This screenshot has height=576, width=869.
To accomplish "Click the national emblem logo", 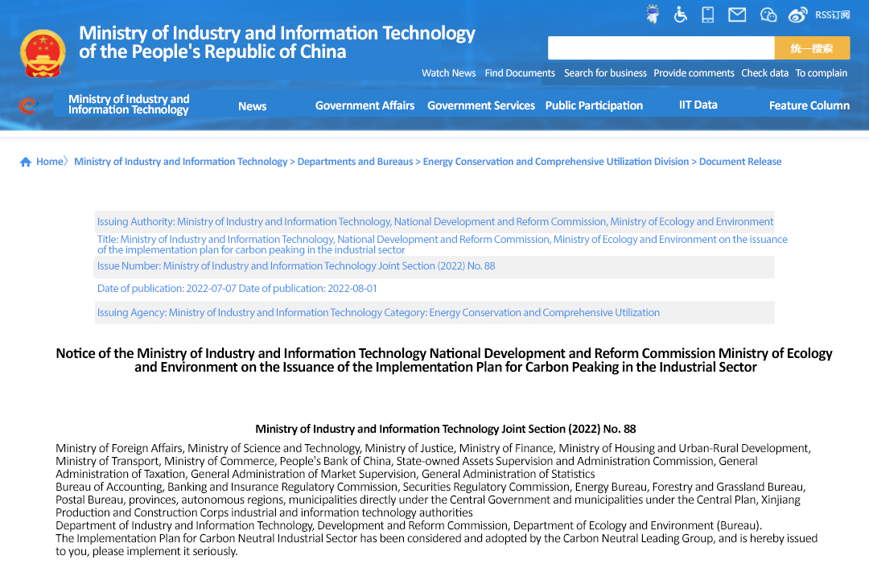I will point(43,53).
